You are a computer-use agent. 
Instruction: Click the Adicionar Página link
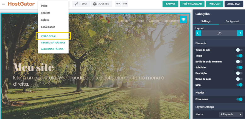[x=52, y=49]
